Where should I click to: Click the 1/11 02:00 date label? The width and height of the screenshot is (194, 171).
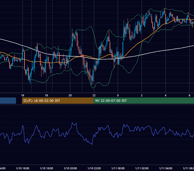(x=142, y=168)
